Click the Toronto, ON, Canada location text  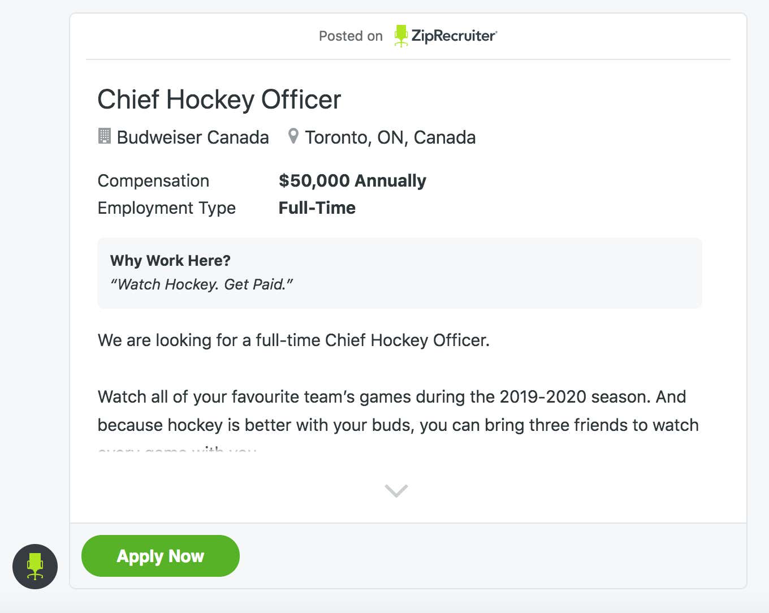point(390,137)
